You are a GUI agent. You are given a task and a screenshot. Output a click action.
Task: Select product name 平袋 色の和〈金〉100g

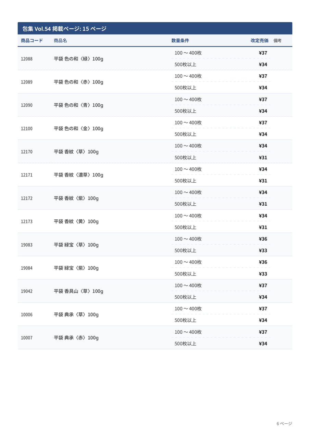tap(78, 129)
